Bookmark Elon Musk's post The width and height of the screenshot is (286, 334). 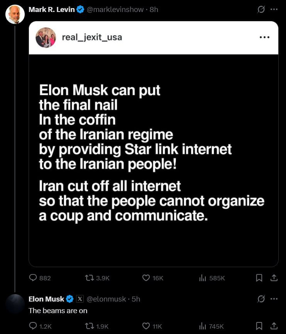259,326
